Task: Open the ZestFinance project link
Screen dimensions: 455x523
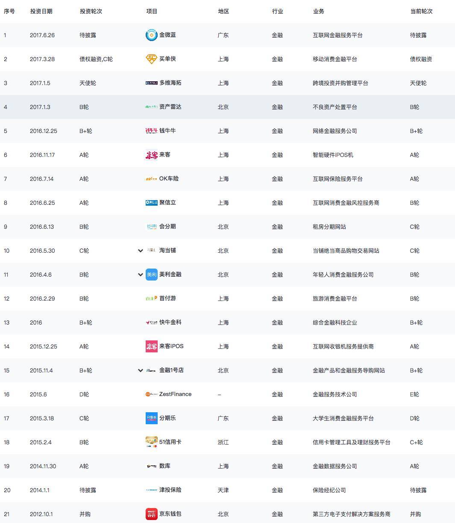Action: [x=176, y=394]
